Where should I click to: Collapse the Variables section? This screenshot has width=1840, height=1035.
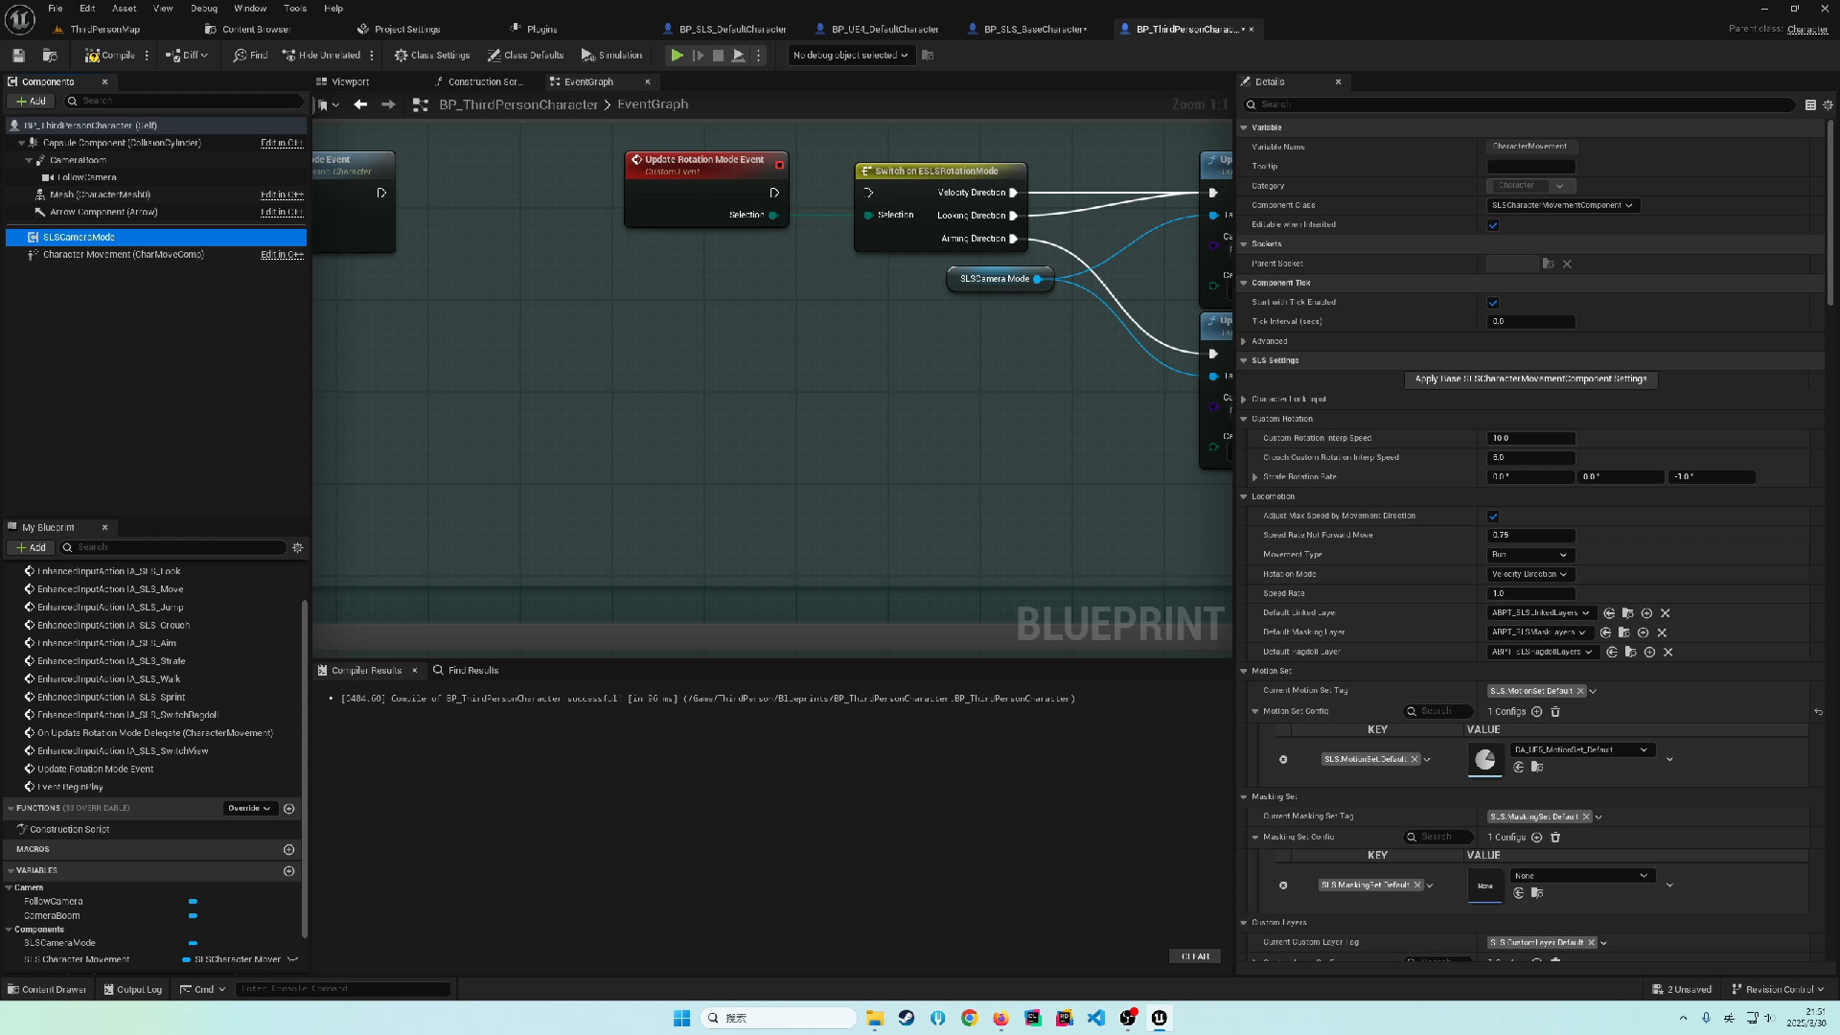coord(11,870)
